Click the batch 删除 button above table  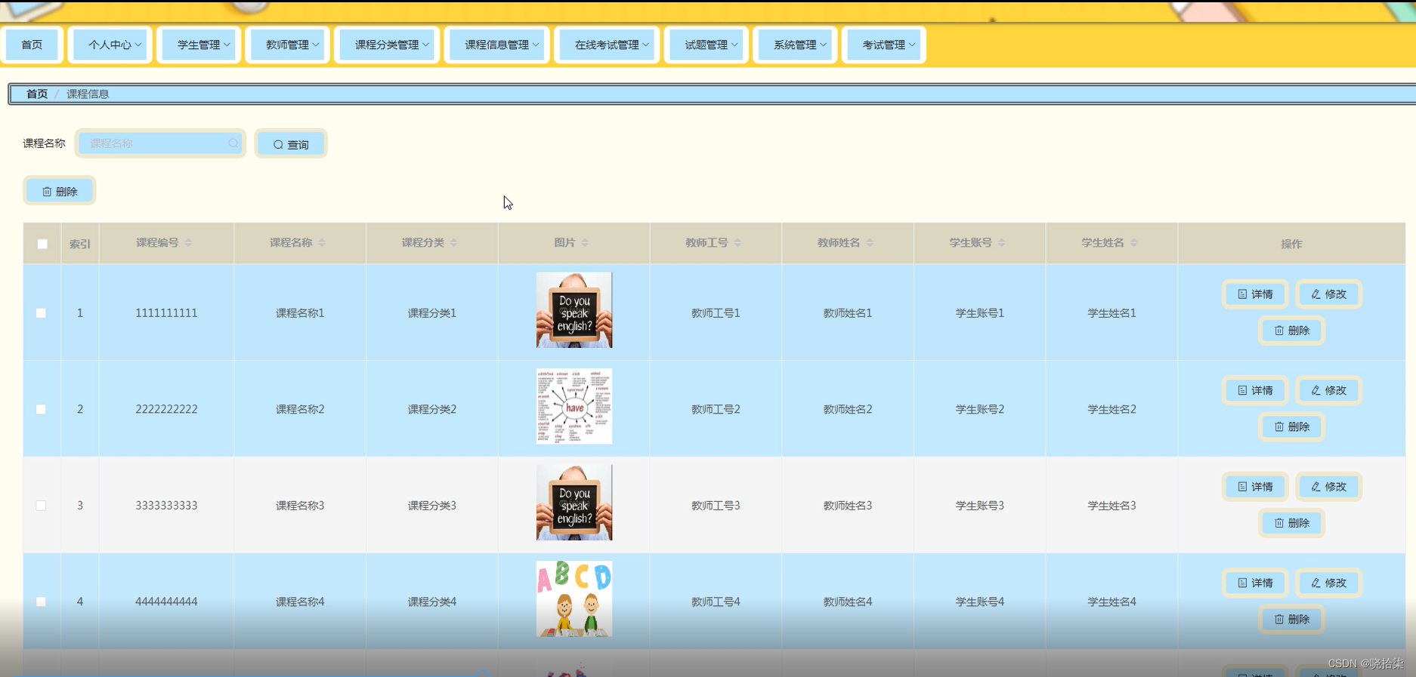[60, 191]
